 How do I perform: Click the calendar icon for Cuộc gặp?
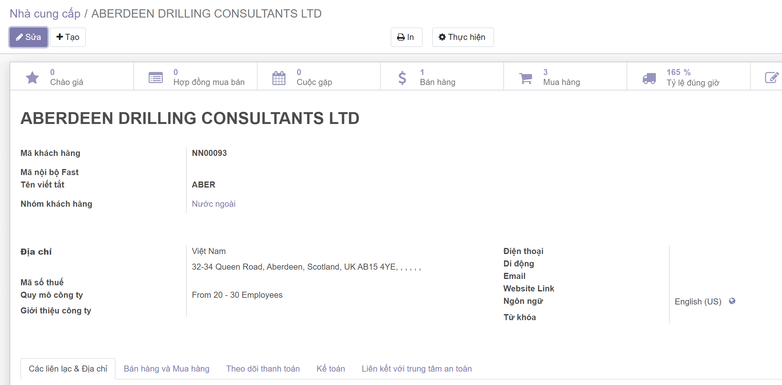point(279,78)
